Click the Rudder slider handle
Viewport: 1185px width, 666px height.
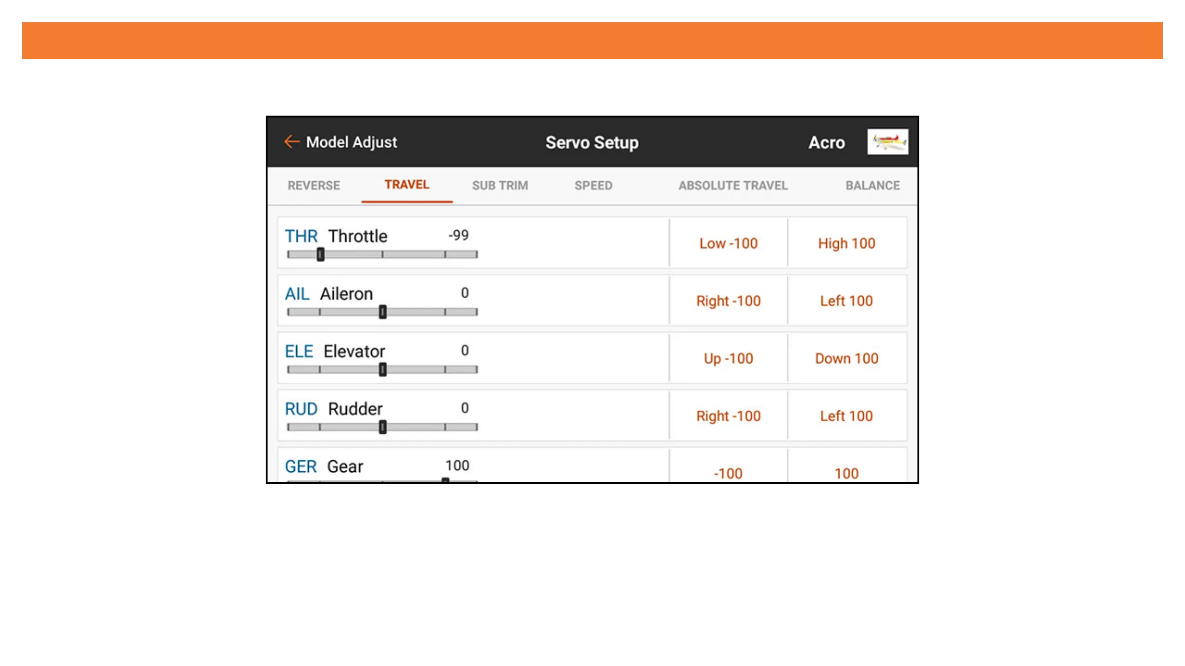pos(382,427)
